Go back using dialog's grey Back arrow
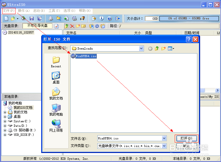The width and height of the screenshot is (221, 162). pyautogui.click(x=150, y=49)
